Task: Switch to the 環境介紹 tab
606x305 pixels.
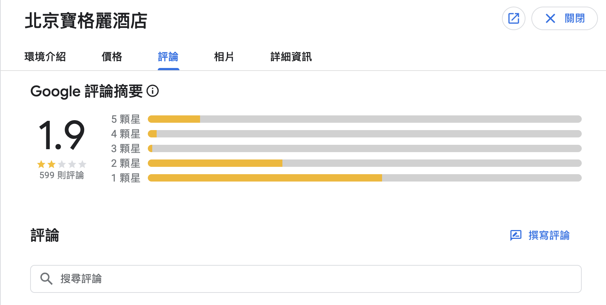Action: [x=45, y=57]
